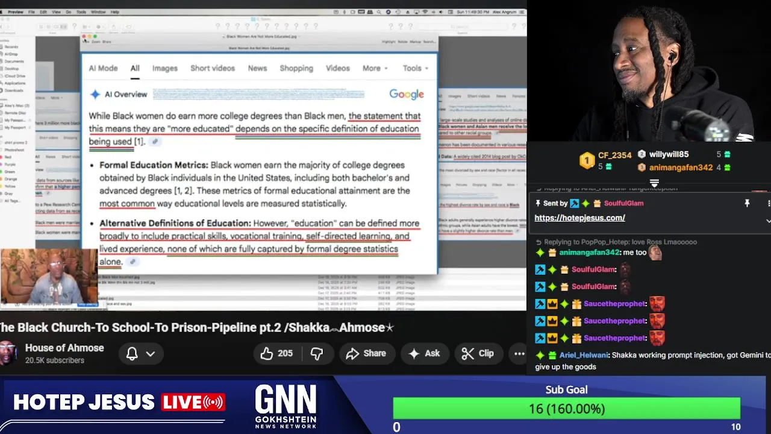The height and width of the screenshot is (434, 771).
Task: Click the moderator badge on pinned message
Action: point(575,204)
